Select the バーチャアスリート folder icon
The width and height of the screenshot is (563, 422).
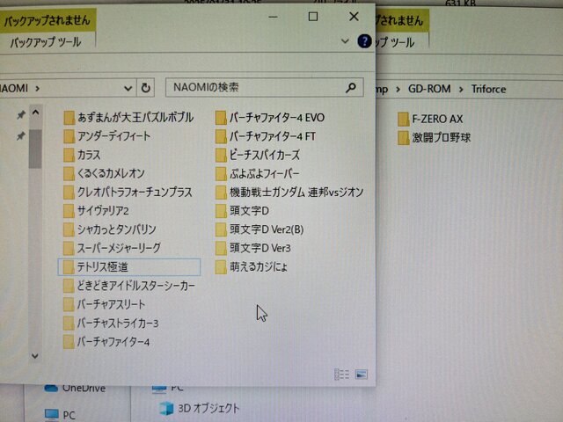pyautogui.click(x=69, y=305)
